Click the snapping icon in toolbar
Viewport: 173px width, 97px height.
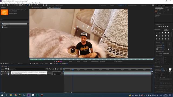tap(44, 5)
